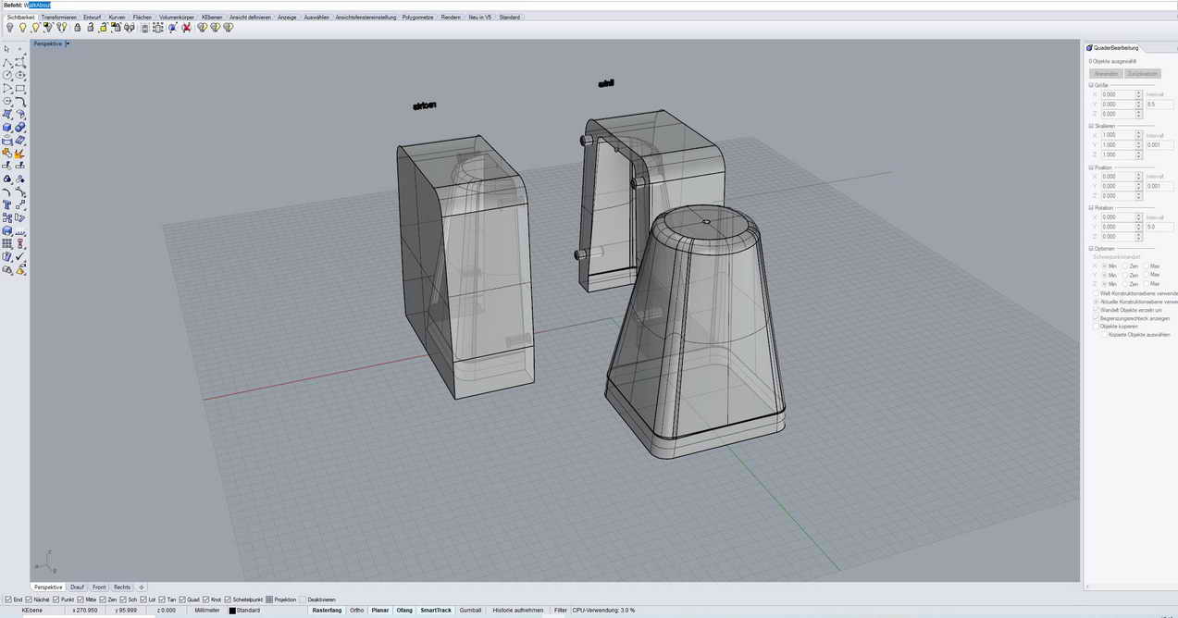This screenshot has height=618, width=1178.
Task: Select the solid box tool in left toolbar
Action: pyautogui.click(x=7, y=128)
